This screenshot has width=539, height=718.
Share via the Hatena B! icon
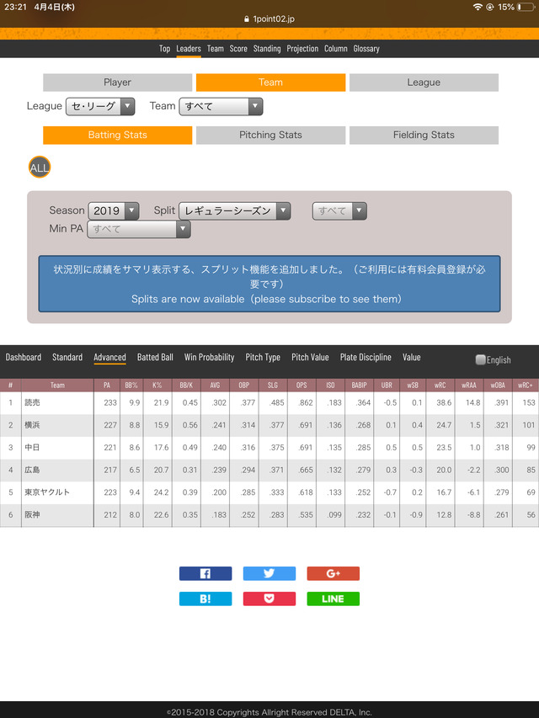coord(205,598)
